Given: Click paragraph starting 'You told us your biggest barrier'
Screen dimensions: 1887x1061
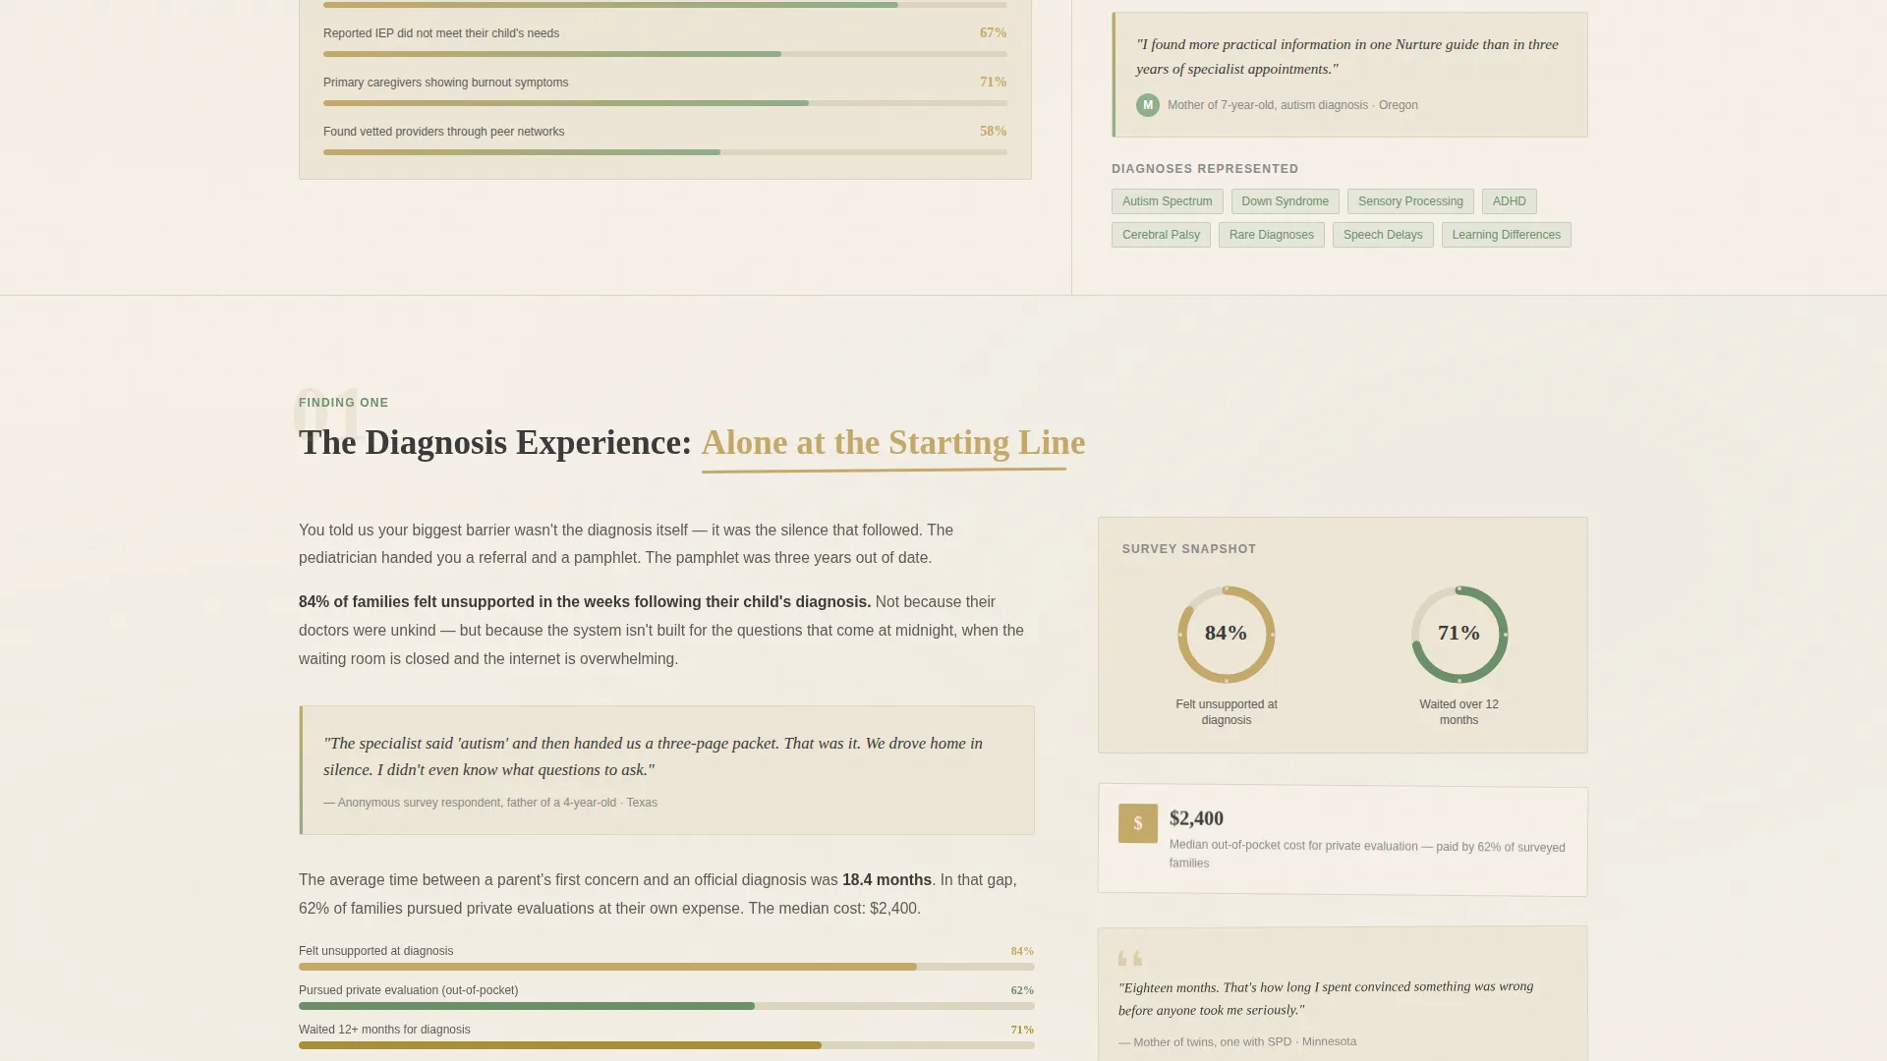Looking at the screenshot, I should 626,544.
